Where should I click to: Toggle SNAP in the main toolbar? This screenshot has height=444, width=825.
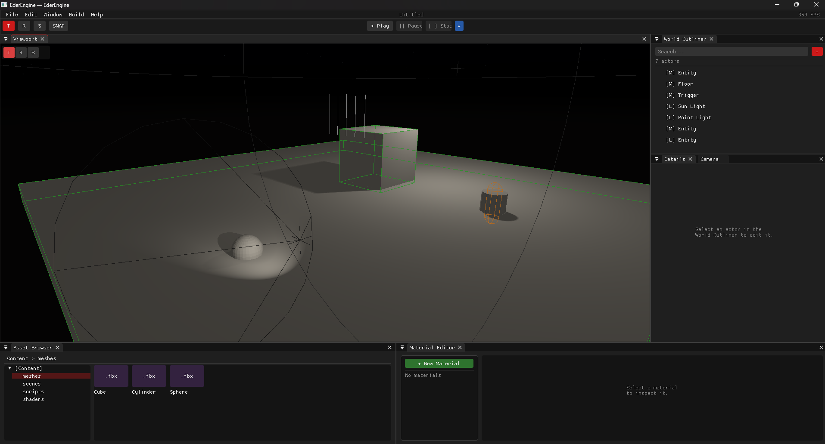pos(59,26)
